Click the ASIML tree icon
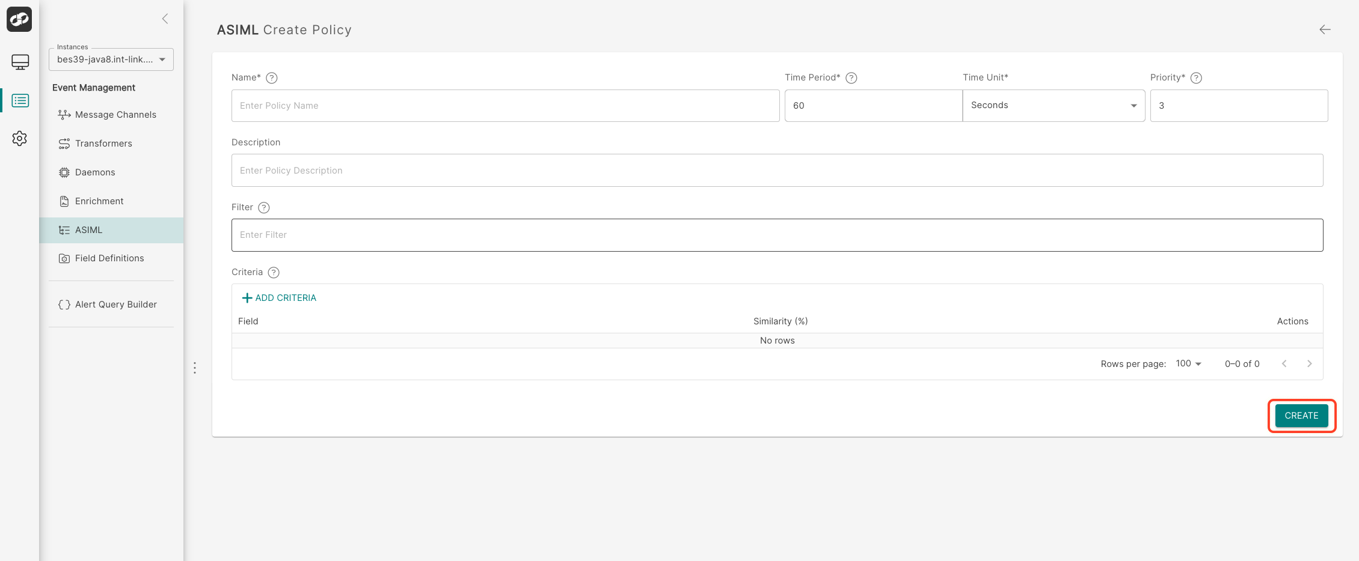Image resolution: width=1359 pixels, height=561 pixels. tap(64, 230)
